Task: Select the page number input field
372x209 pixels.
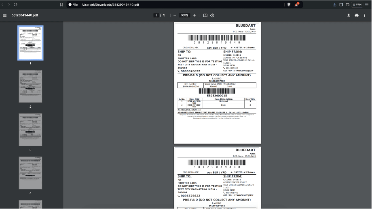Action: click(x=156, y=15)
